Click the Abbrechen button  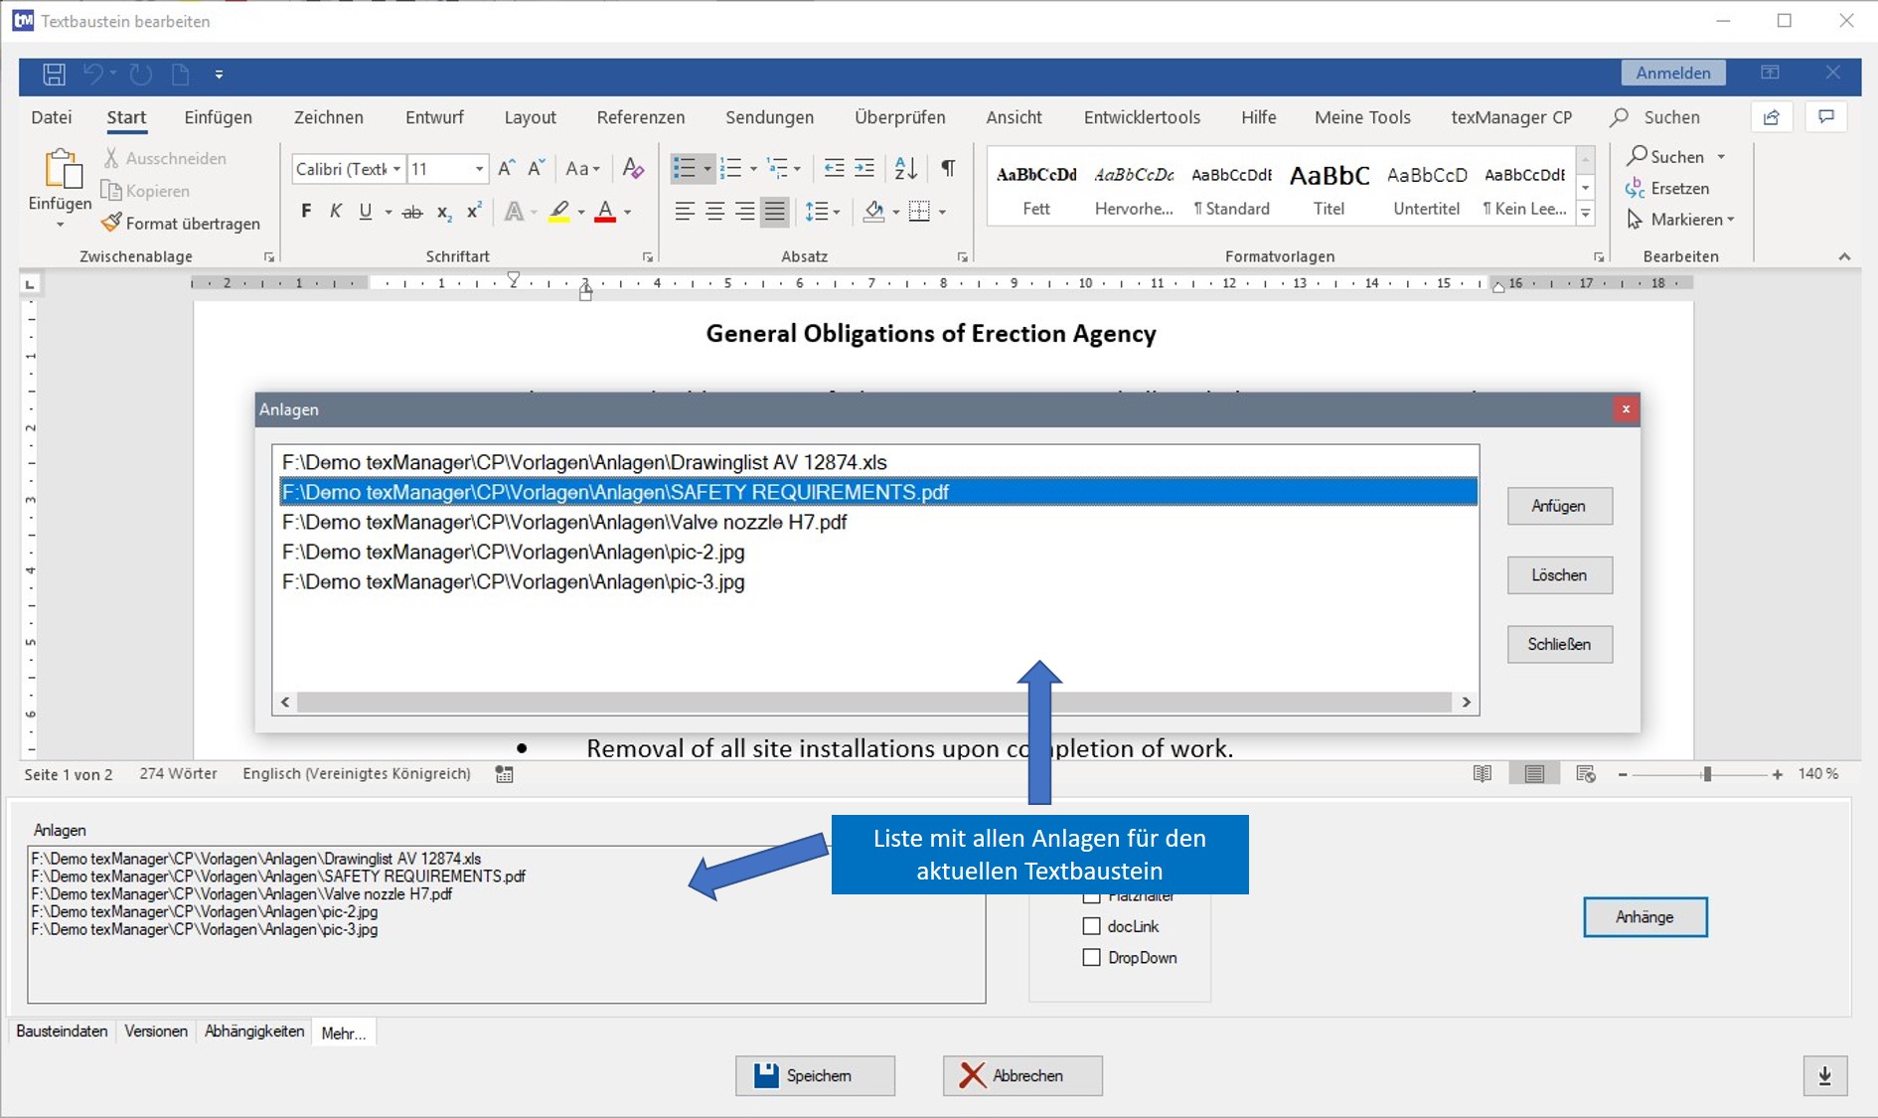pyautogui.click(x=1022, y=1075)
